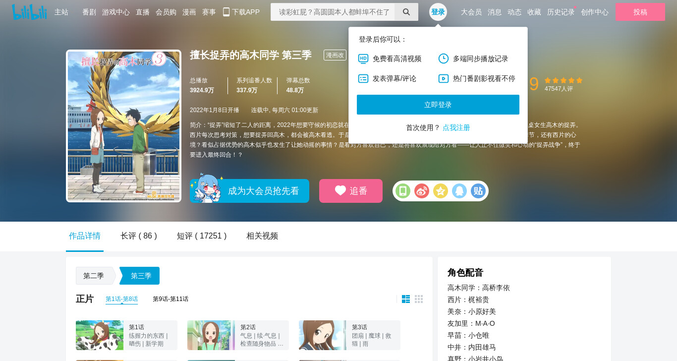Click the bilibili logo

pyautogui.click(x=29, y=12)
